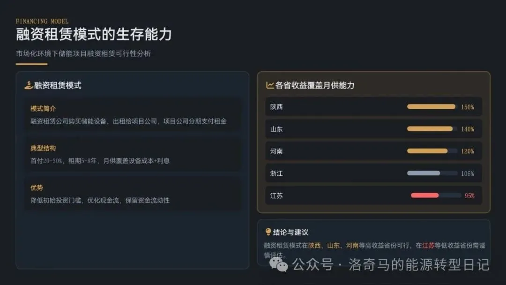Click the lightbulb icon beside 结论与建议
This screenshot has height=285, width=506.
tap(268, 232)
